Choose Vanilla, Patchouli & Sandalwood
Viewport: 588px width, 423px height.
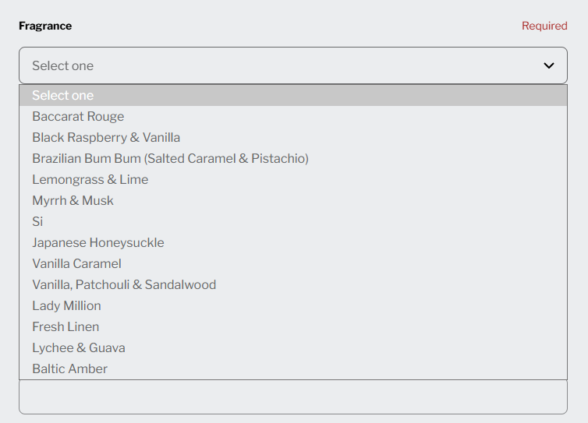(124, 284)
